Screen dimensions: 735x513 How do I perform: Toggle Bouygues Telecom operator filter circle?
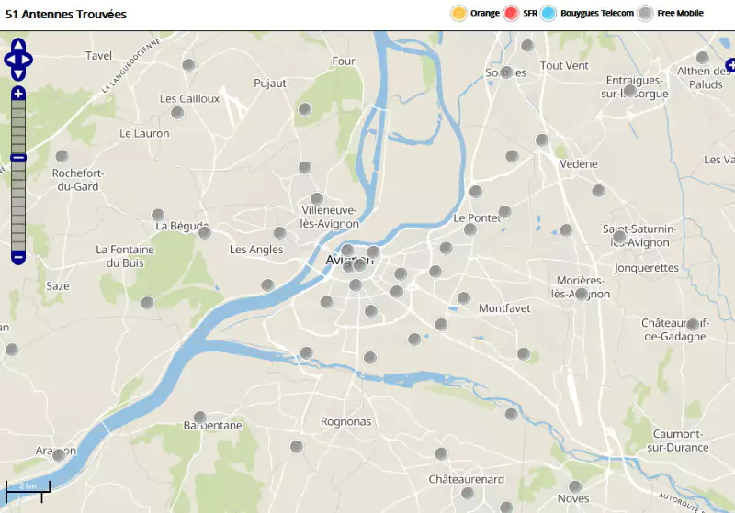549,13
